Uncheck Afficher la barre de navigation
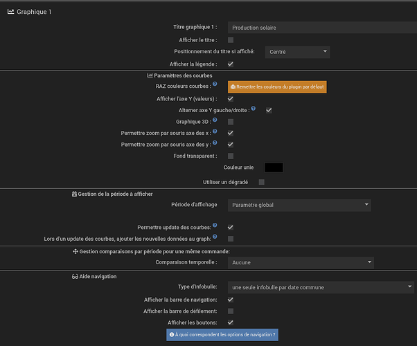 click(x=231, y=300)
